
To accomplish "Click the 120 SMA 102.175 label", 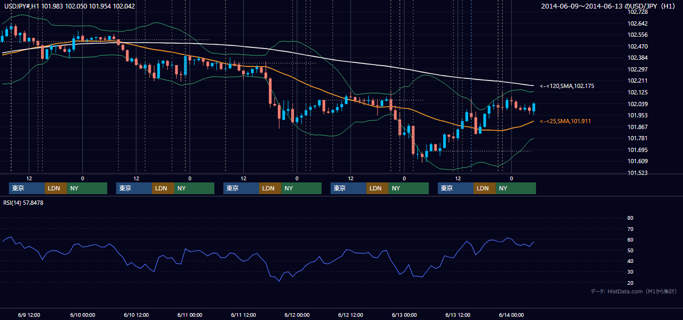I will (x=567, y=86).
